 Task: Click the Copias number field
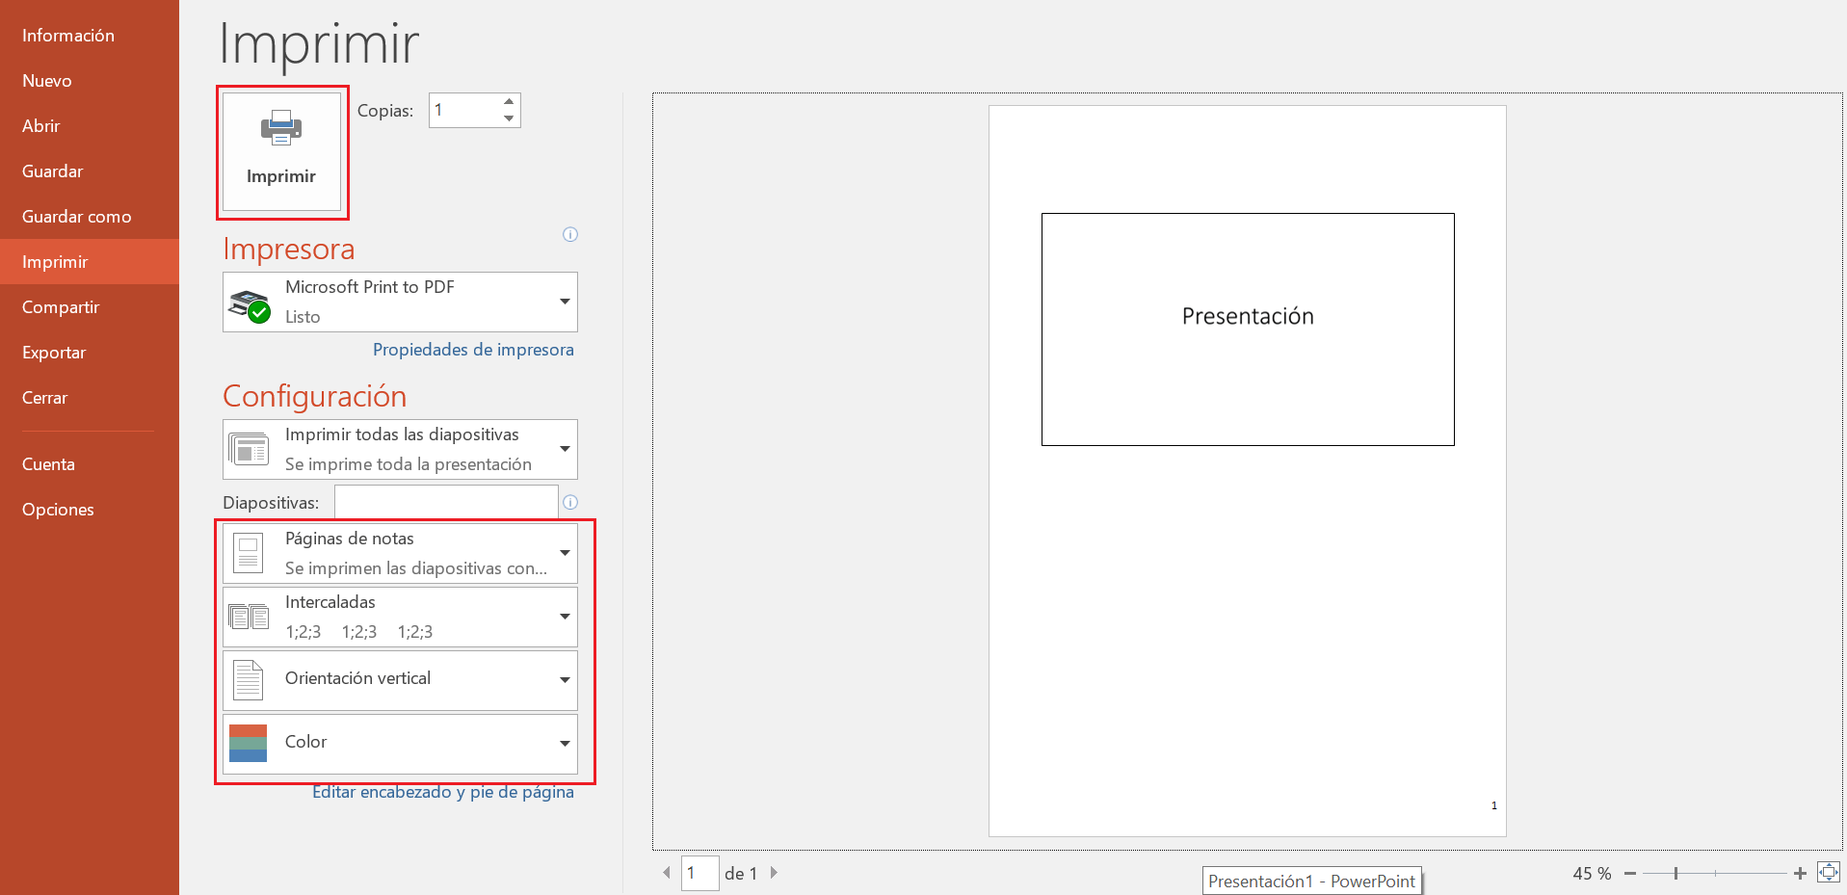coord(464,110)
